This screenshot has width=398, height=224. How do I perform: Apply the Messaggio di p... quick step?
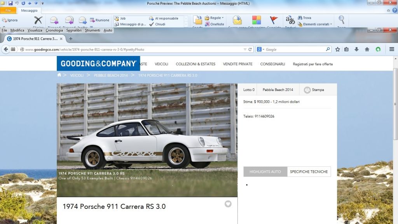point(130,24)
